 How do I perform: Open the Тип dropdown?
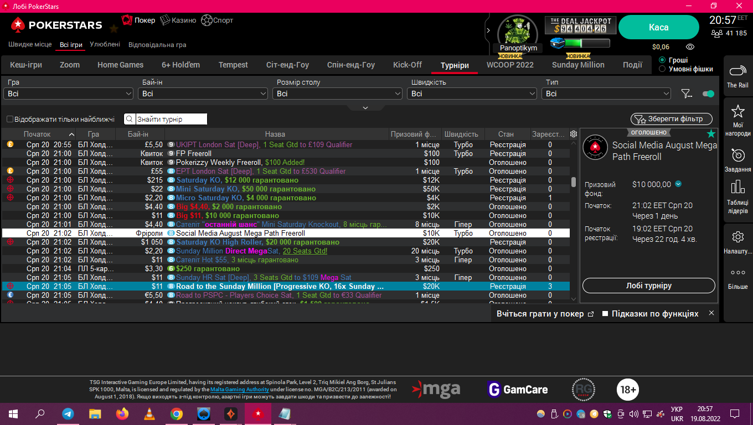[x=606, y=94]
